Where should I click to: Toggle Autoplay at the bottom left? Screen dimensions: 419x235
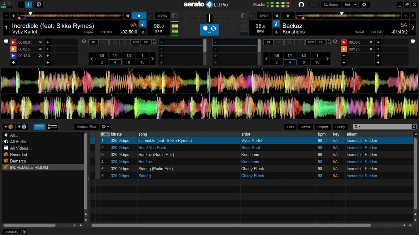click(12, 232)
